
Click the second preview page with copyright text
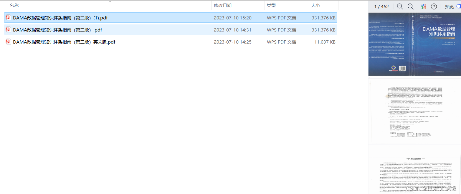(414, 112)
